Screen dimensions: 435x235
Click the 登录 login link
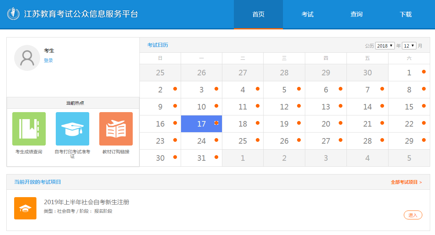pyautogui.click(x=48, y=61)
